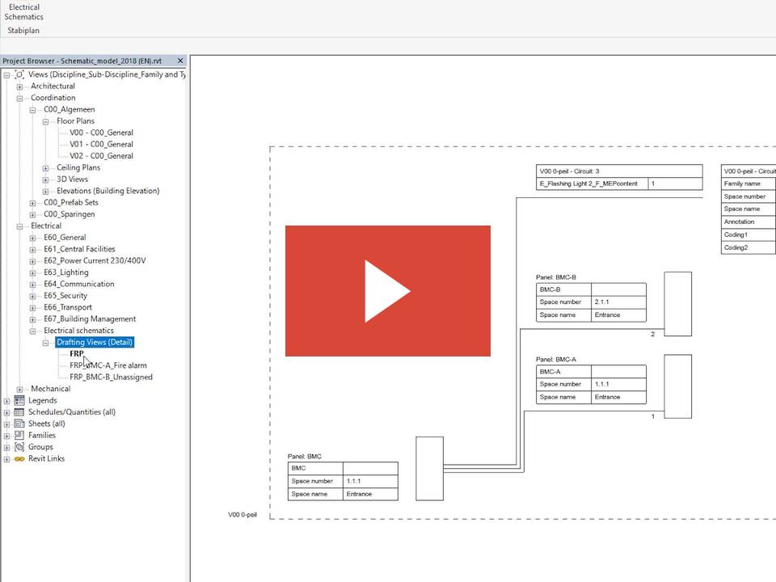
Task: Play the video with the red play button
Action: pos(387,290)
